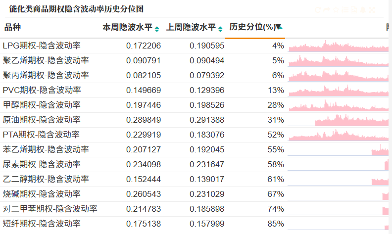Click the 4% percentile in LPG row
This screenshot has width=392, height=234.
pyautogui.click(x=278, y=46)
